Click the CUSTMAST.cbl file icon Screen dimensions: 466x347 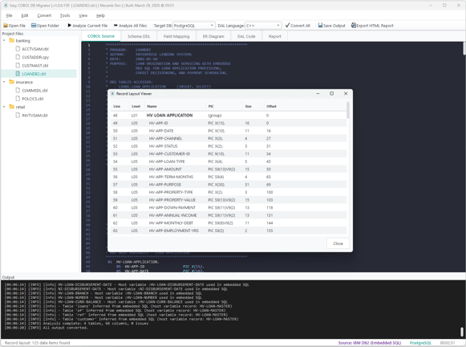point(18,66)
